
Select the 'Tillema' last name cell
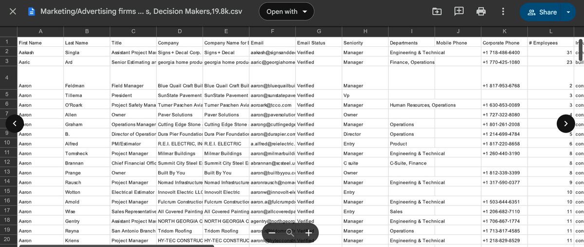(x=87, y=95)
